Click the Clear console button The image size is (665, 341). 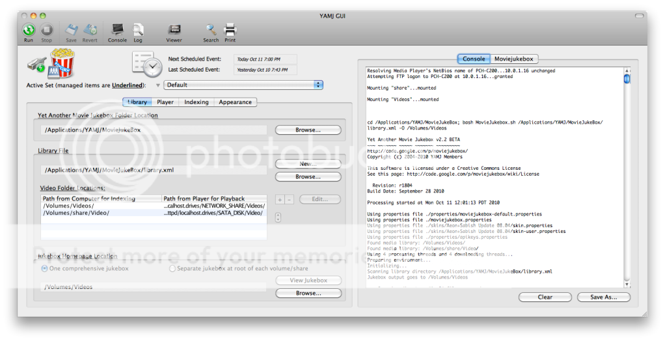(545, 297)
